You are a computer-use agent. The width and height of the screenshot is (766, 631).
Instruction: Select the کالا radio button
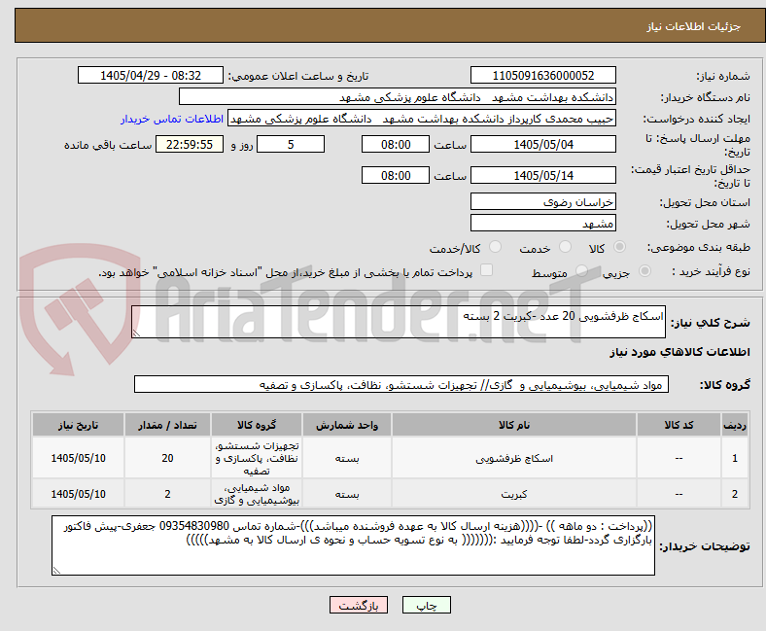[619, 247]
